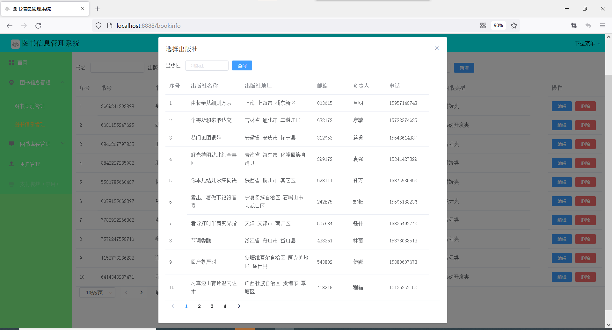Click the page information icon in the address bar

tap(110, 25)
